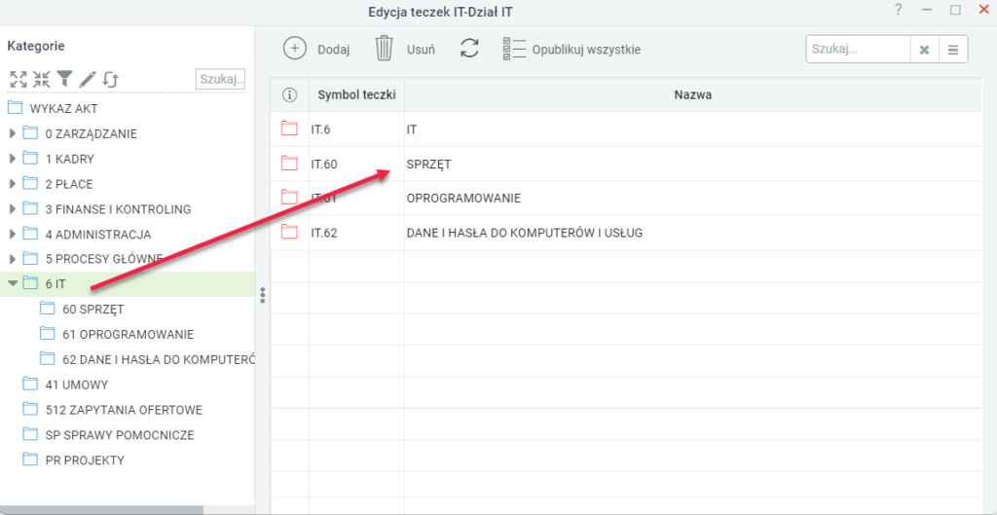997x515 pixels.
Task: Click the pencil edit categories icon
Action: pos(87,80)
